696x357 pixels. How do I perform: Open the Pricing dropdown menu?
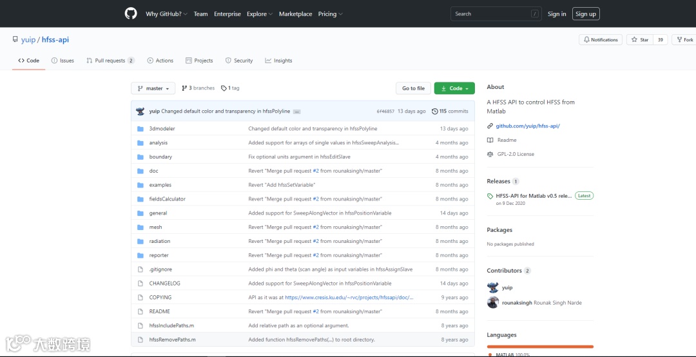pyautogui.click(x=330, y=14)
